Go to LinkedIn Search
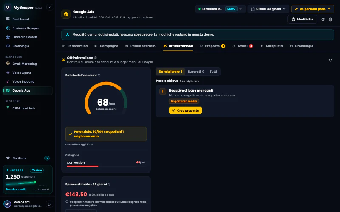340x212 pixels. point(28,37)
